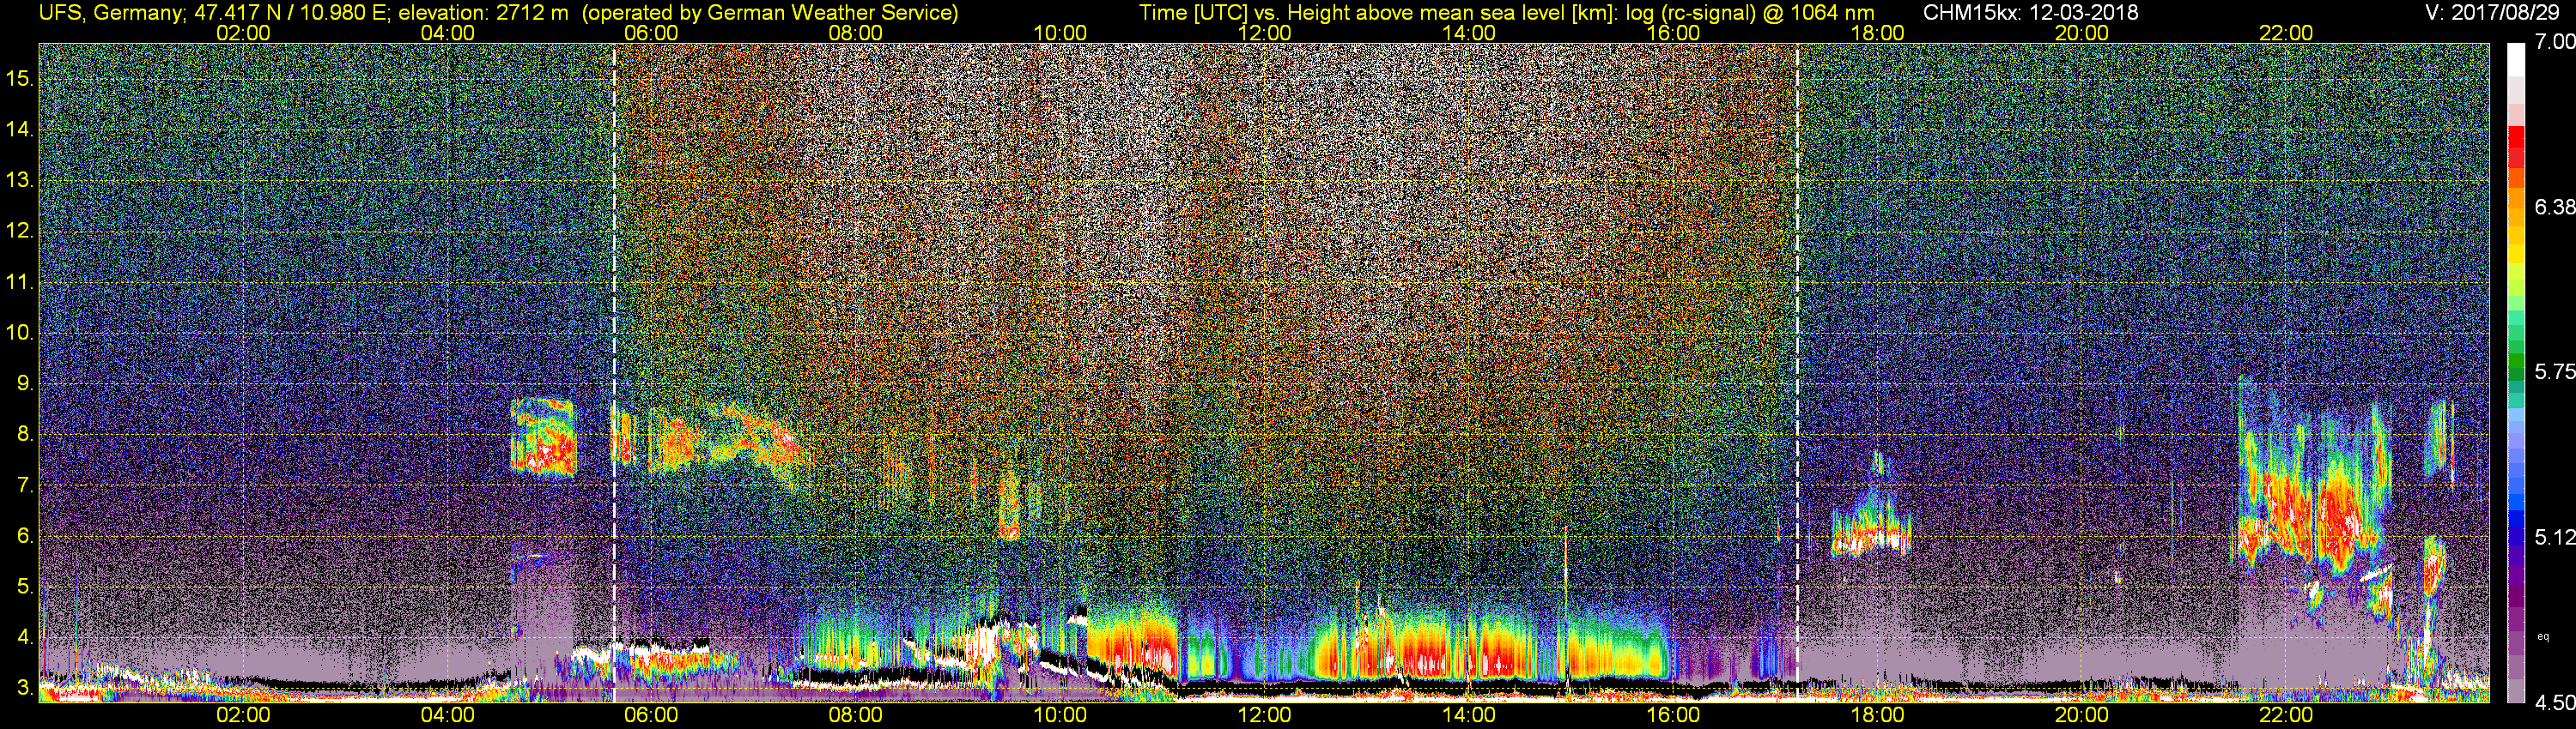Click the 18:00 label on the bottom axis

point(1877,715)
